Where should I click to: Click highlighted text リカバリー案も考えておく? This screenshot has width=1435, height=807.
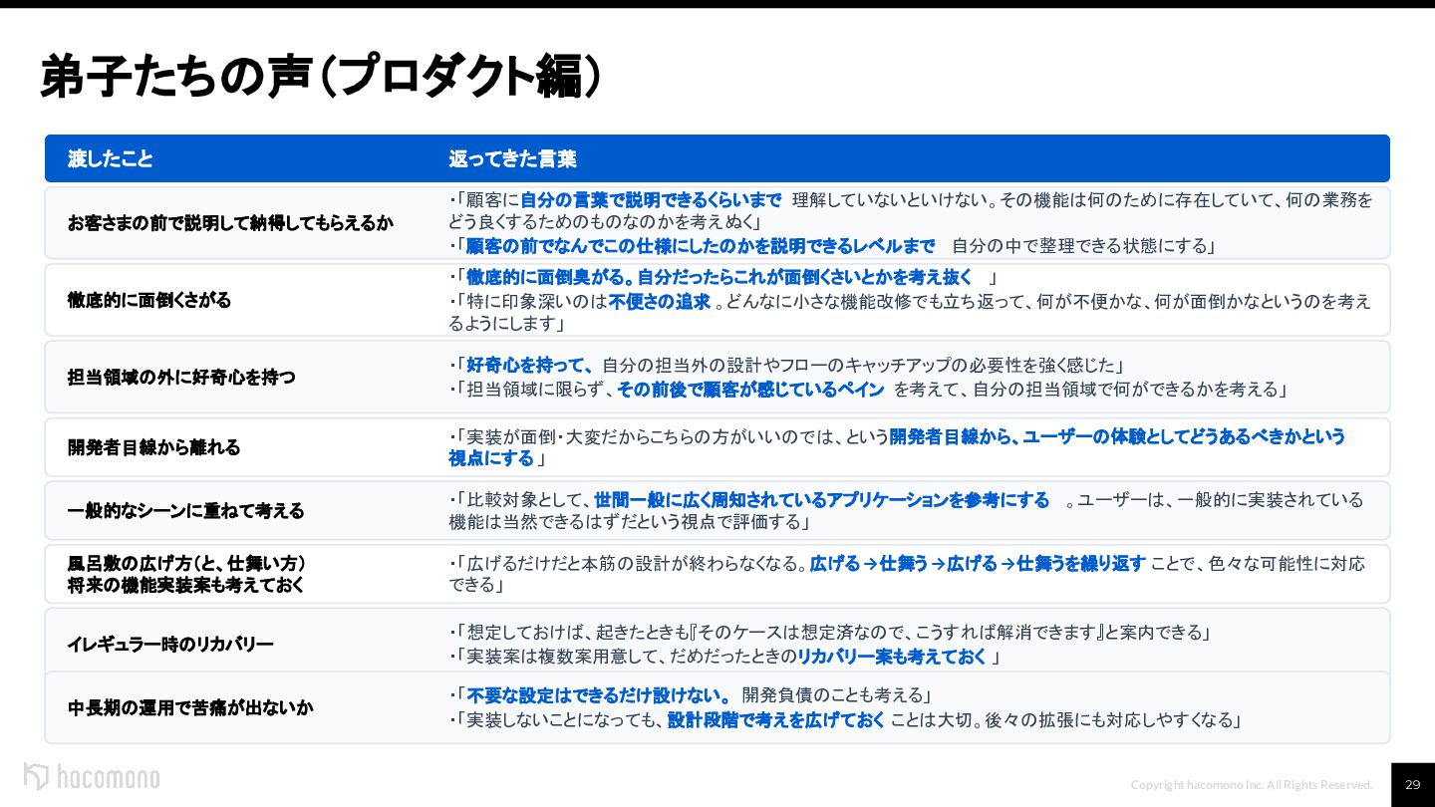[x=892, y=657]
